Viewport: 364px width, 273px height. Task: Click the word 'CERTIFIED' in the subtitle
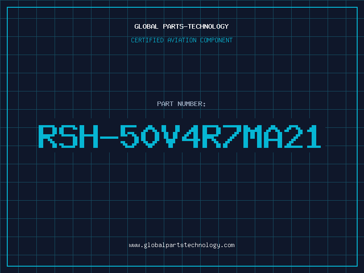147,40
